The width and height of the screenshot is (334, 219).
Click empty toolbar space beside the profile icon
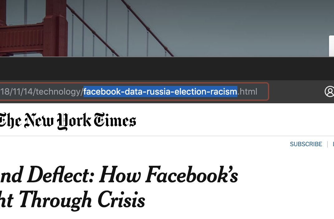pos(296,92)
